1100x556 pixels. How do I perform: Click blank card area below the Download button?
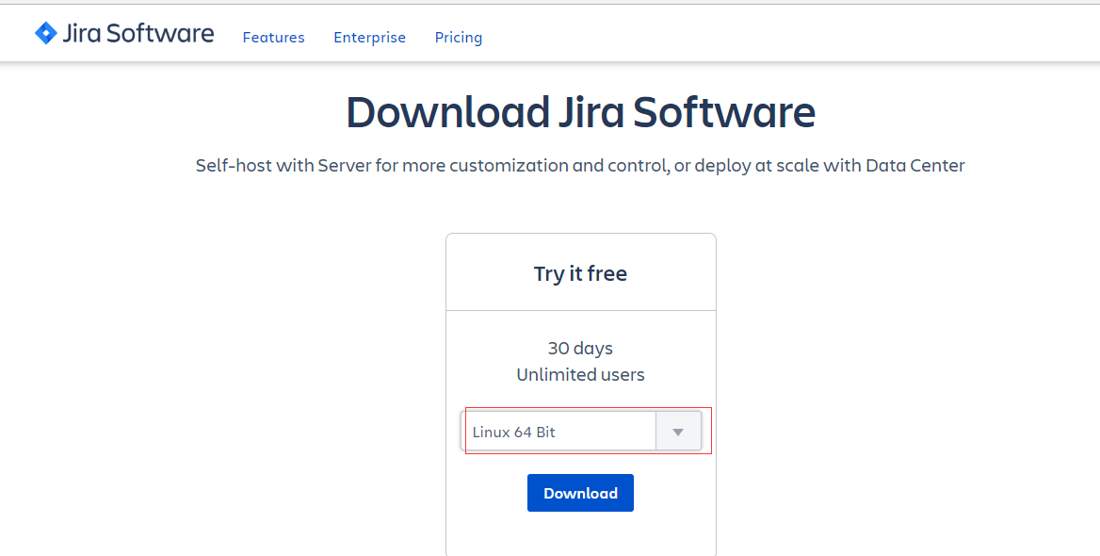click(x=581, y=533)
